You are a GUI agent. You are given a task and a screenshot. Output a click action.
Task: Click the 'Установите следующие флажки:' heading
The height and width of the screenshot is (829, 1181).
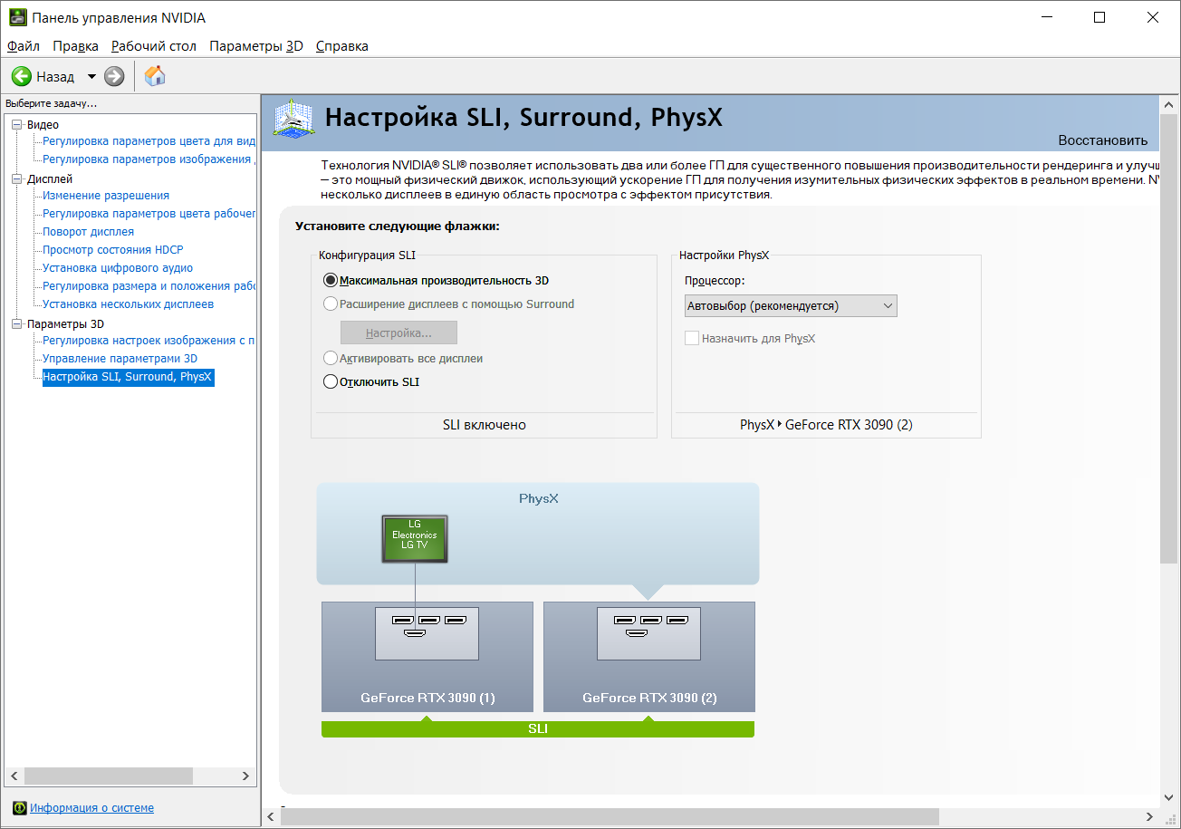[x=398, y=226]
